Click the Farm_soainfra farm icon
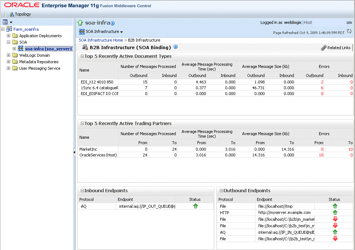The width and height of the screenshot is (355, 250). [9, 29]
